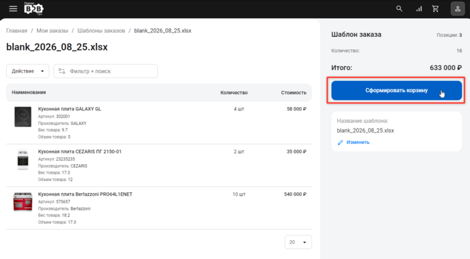Open the user profile icon

pyautogui.click(x=458, y=9)
